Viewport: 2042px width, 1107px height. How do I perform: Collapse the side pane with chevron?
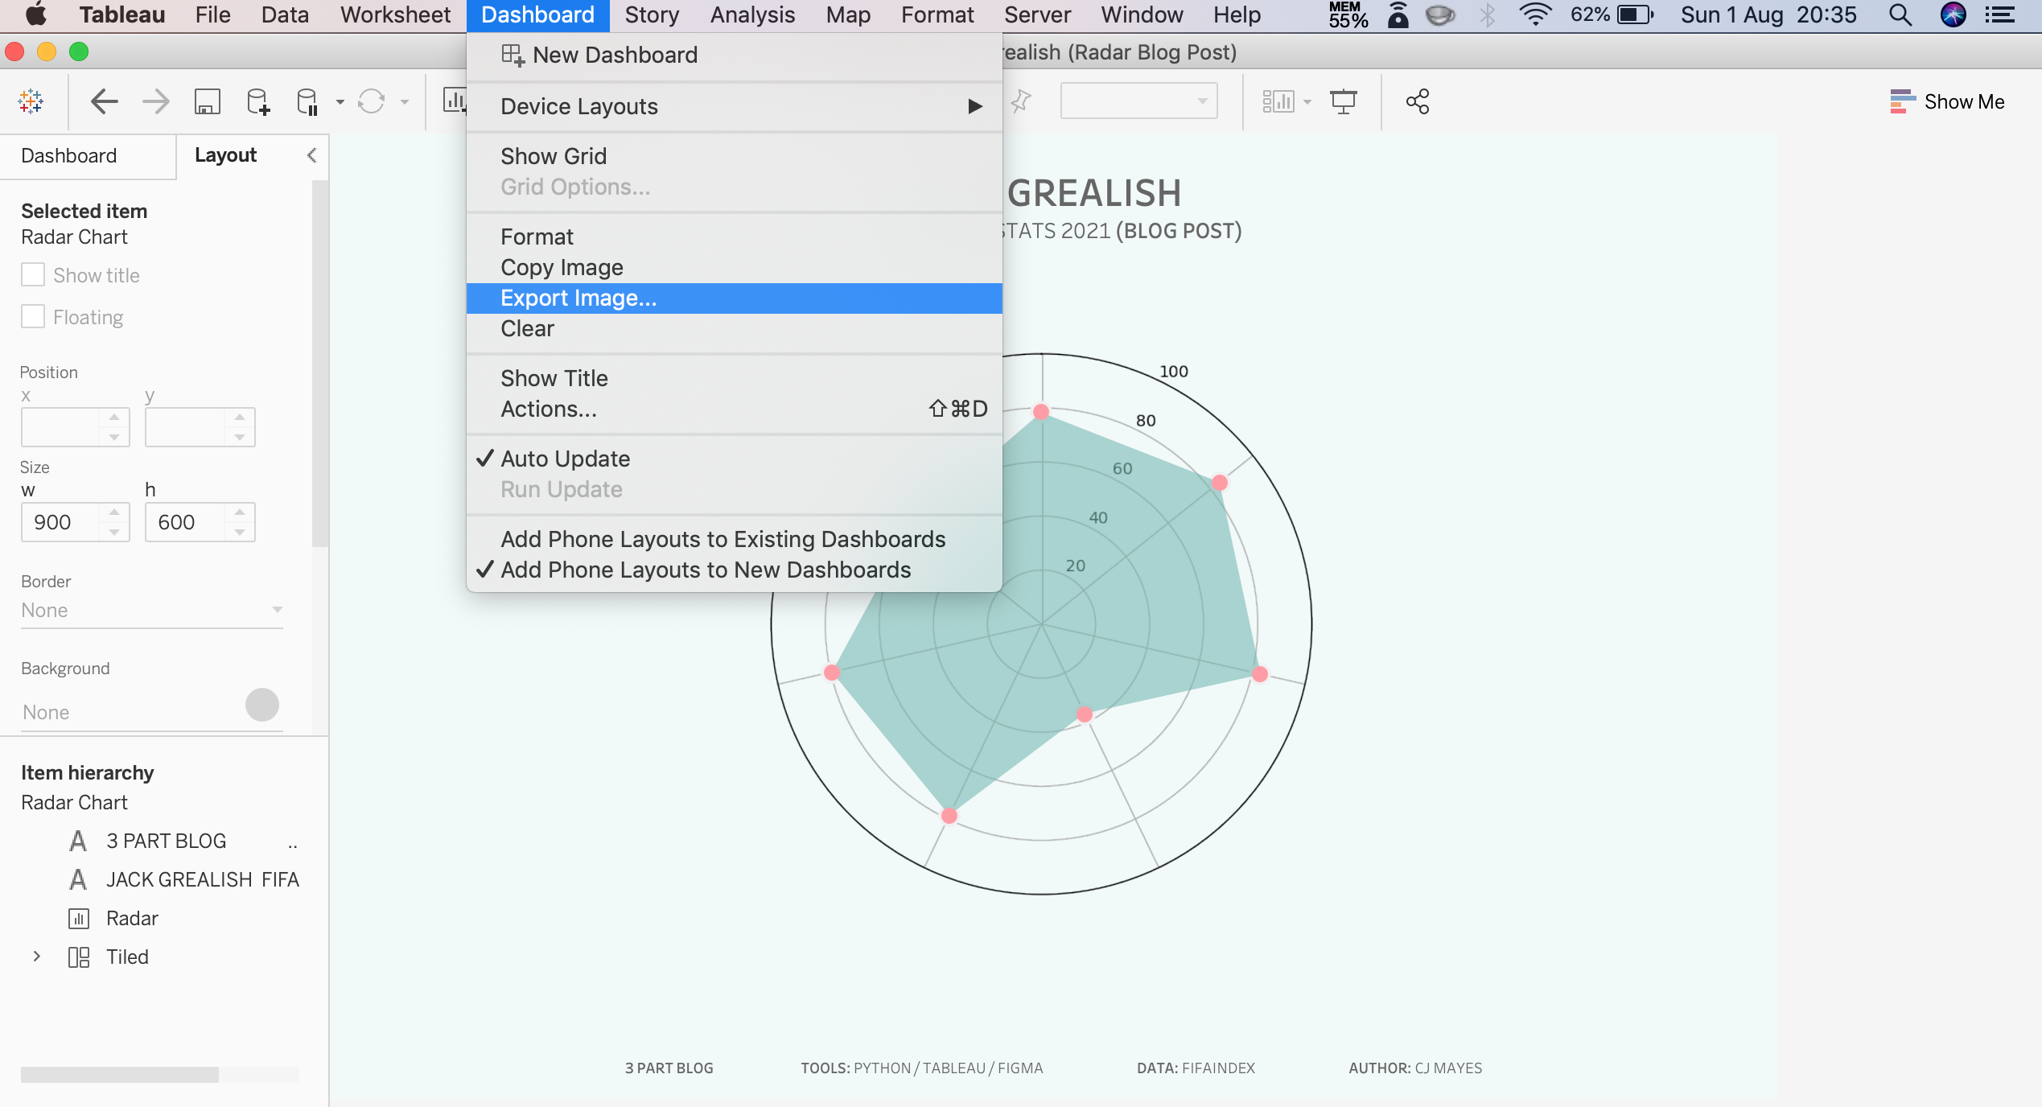[x=311, y=155]
